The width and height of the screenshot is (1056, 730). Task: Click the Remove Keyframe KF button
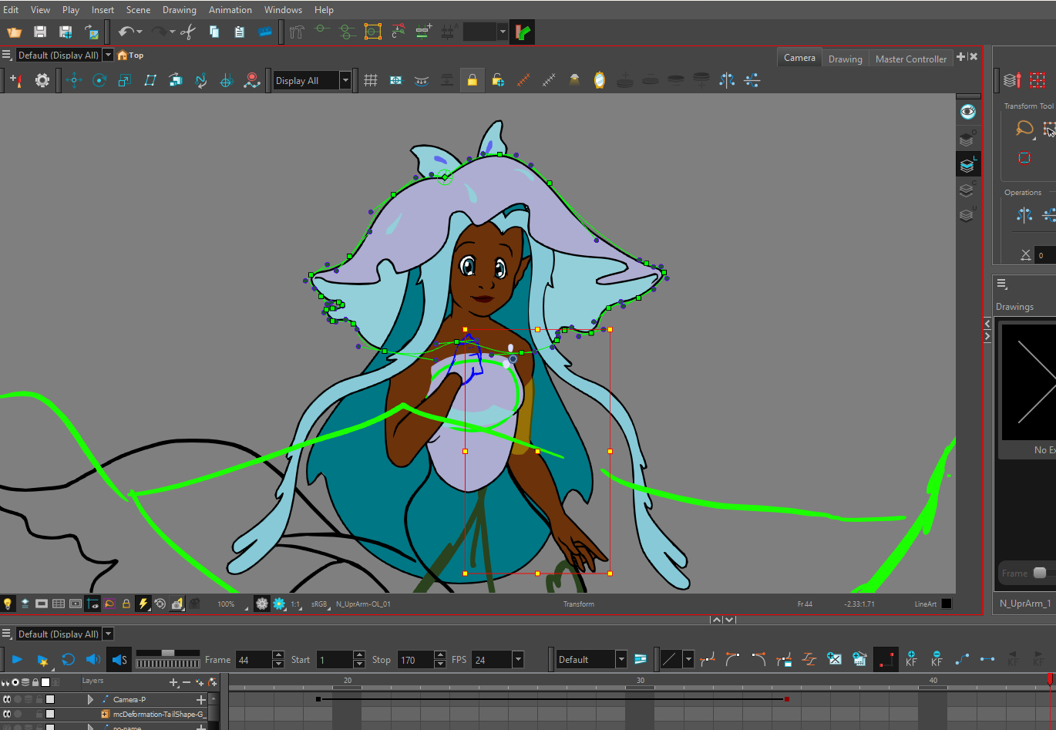(x=937, y=659)
